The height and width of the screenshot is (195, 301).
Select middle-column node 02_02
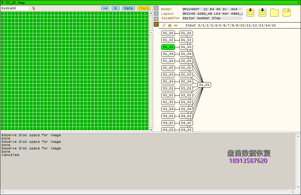coord(186,68)
